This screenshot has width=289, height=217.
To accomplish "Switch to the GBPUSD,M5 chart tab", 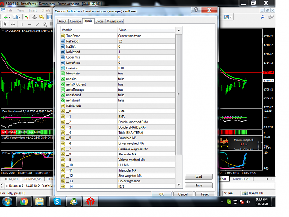I will 33,179.
